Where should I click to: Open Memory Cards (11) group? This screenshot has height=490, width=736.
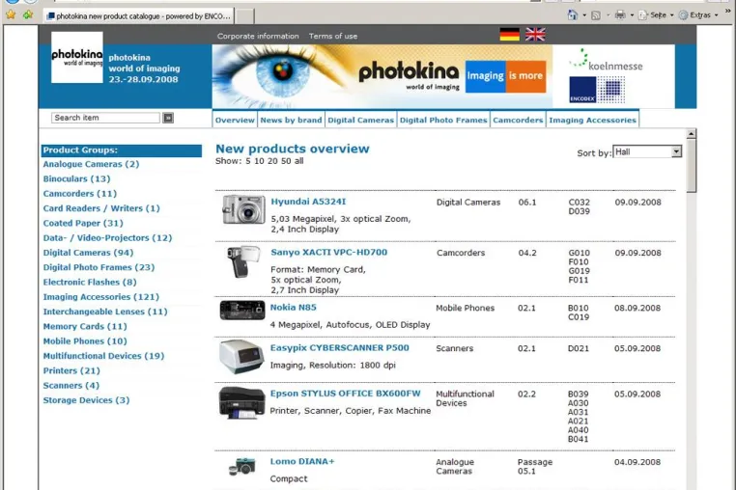pos(85,326)
